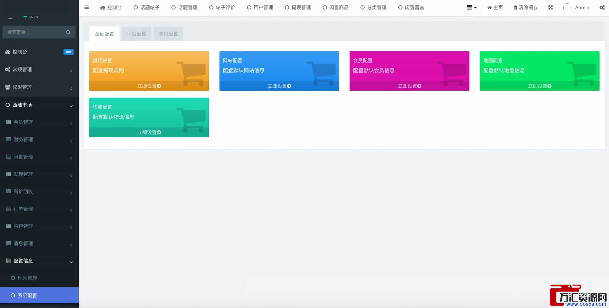
Task: Click the shopping cart icon on 提现设置 card
Action: [191, 73]
